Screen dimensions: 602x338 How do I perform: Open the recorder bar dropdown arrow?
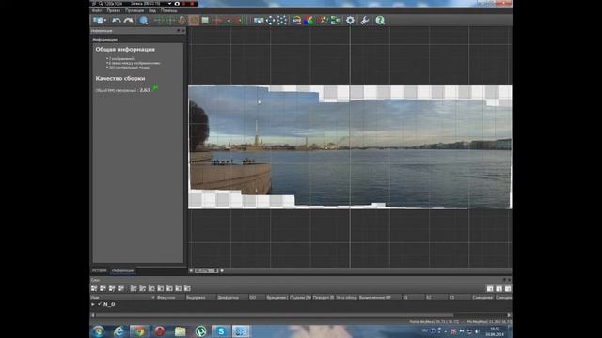(169, 4)
